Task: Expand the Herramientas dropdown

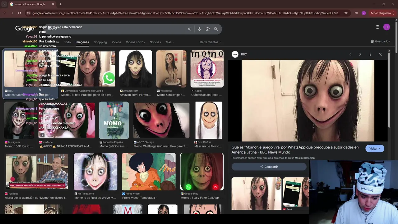Action: coord(211,42)
